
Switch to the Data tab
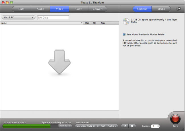coord(21,9)
